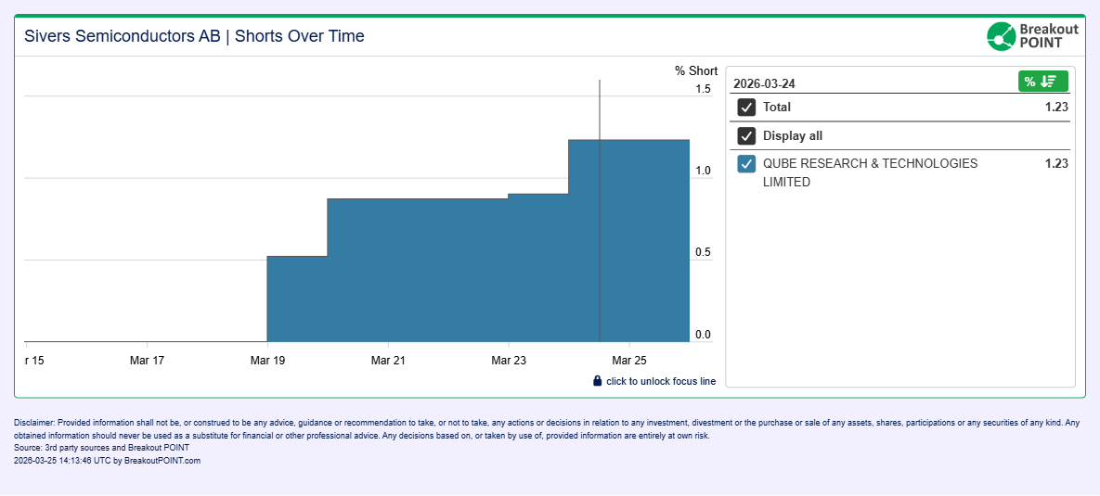Click the lock icon near focus line text
1100x496 pixels.
click(598, 381)
